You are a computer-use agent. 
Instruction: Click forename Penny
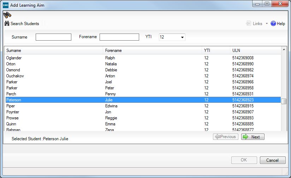(x=111, y=94)
